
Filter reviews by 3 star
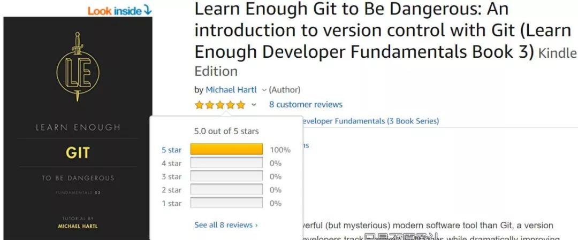coord(171,177)
